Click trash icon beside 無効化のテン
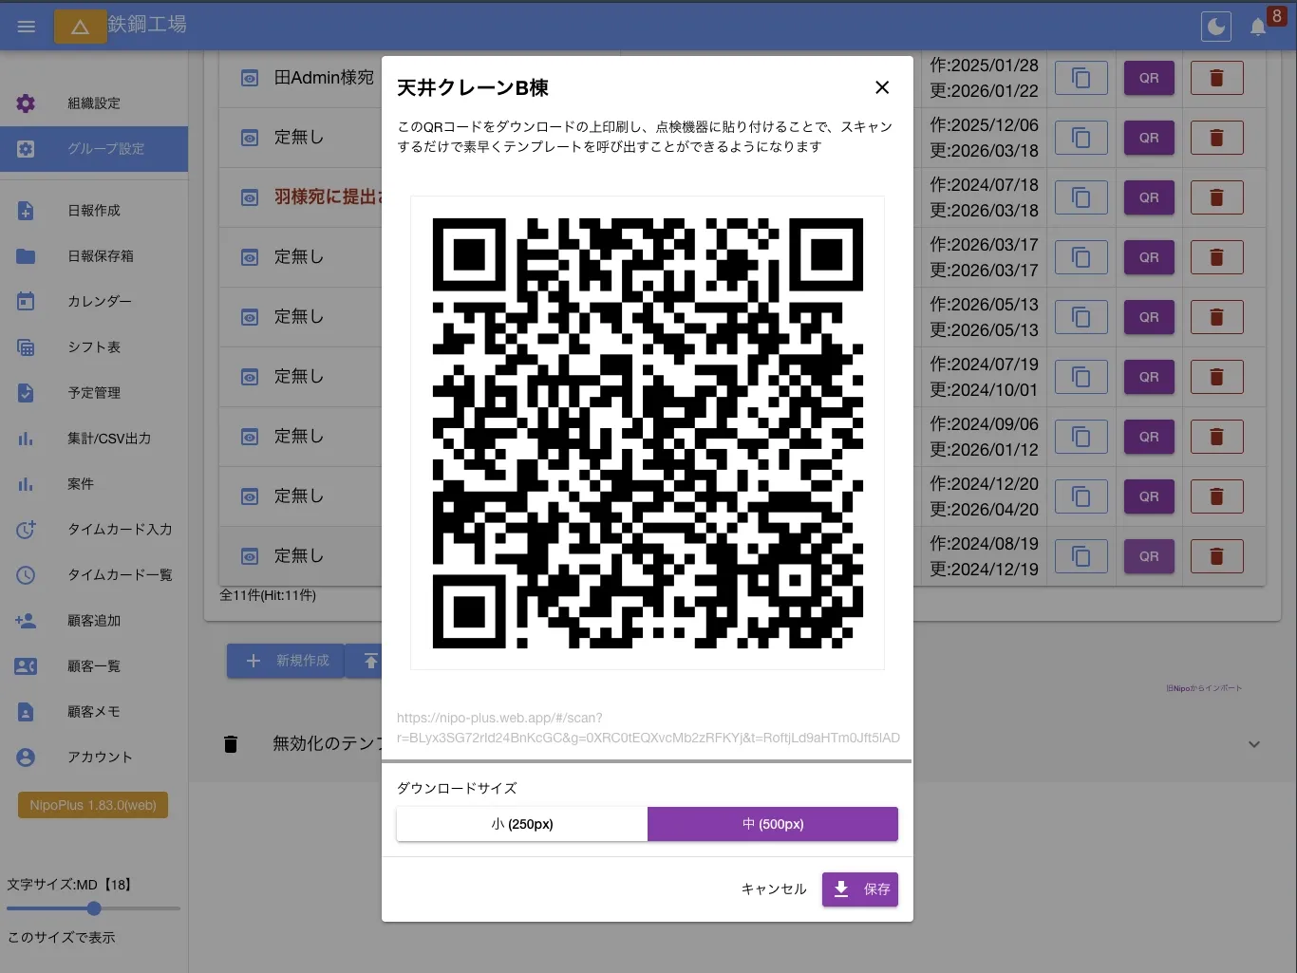Viewport: 1297px width, 973px height. click(231, 744)
